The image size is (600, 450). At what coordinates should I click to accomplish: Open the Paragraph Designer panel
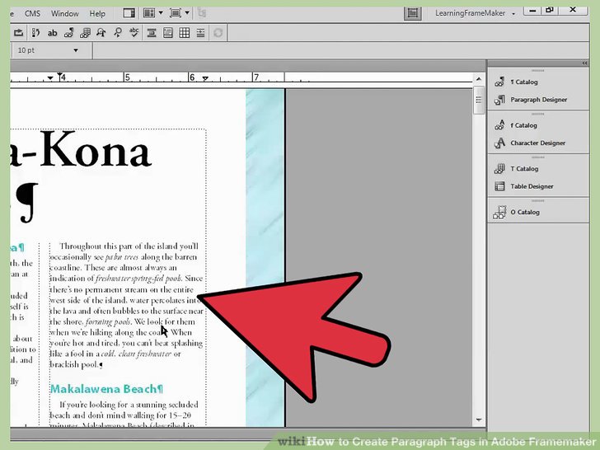538,100
